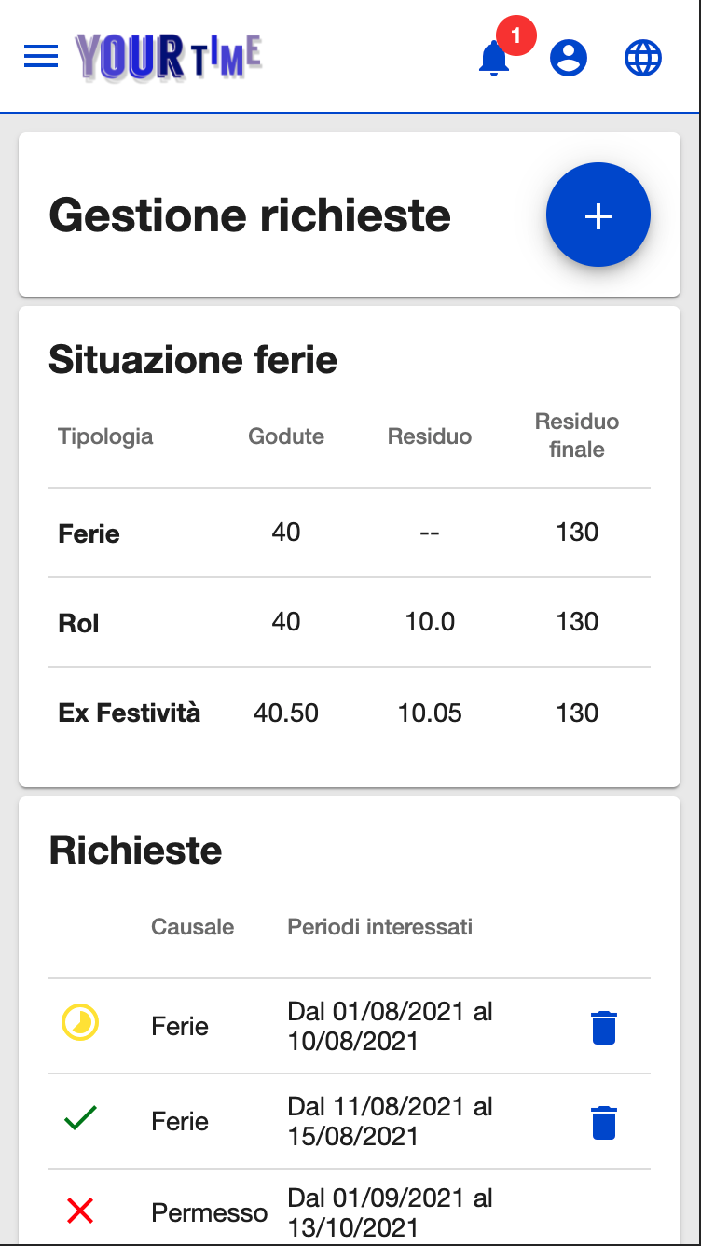Image resolution: width=701 pixels, height=1246 pixels.
Task: Click the Causale column header
Action: coord(193,927)
